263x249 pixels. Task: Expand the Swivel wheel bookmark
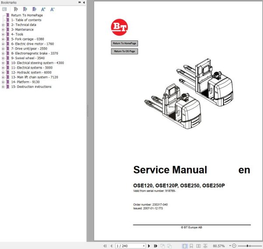point(3,58)
